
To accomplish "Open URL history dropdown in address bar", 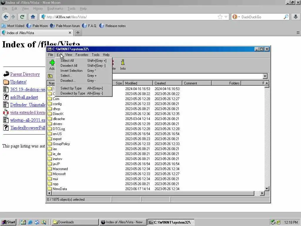I will coord(226,17).
